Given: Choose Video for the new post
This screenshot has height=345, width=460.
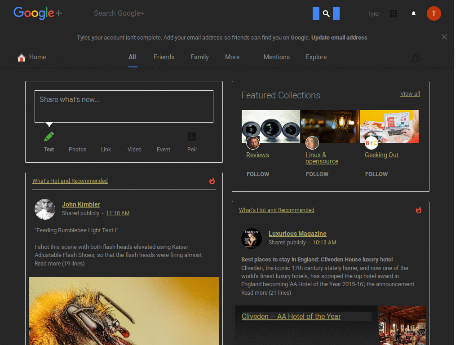Looking at the screenshot, I should [134, 149].
